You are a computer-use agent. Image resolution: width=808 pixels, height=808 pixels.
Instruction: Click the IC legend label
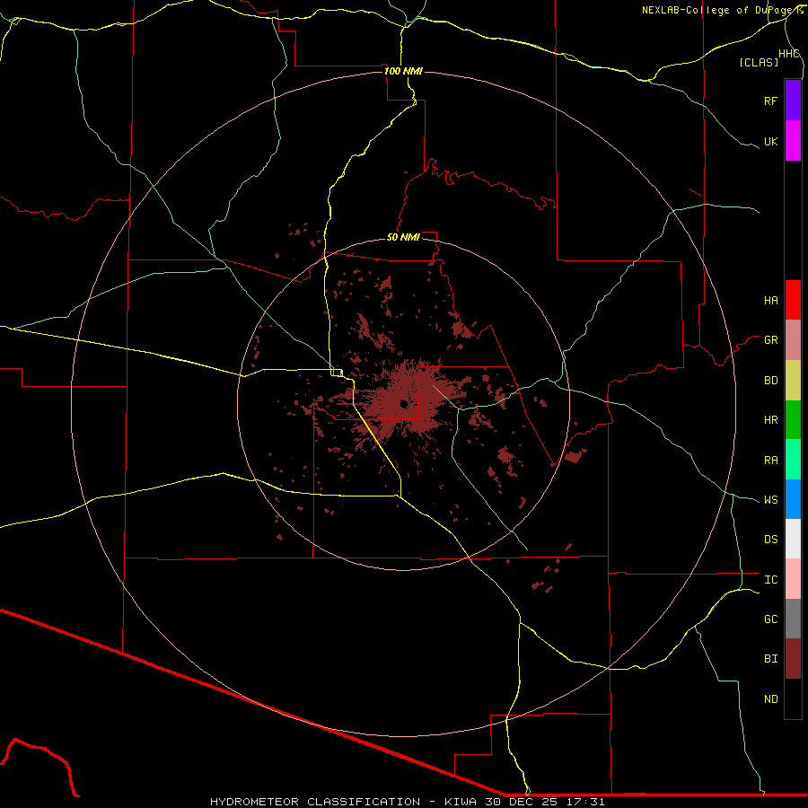click(x=770, y=580)
